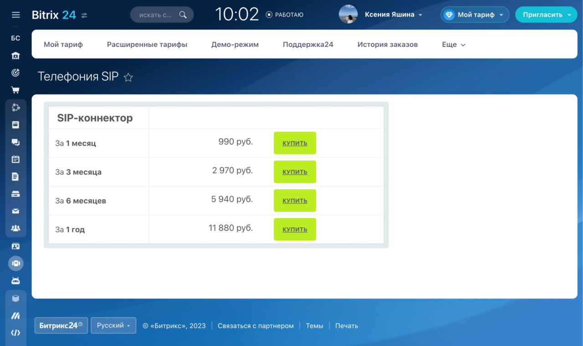Open the Русский language selector
The height and width of the screenshot is (346, 583).
[x=113, y=326]
